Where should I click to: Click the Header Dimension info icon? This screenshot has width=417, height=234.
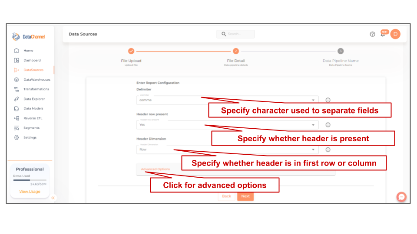click(x=328, y=149)
